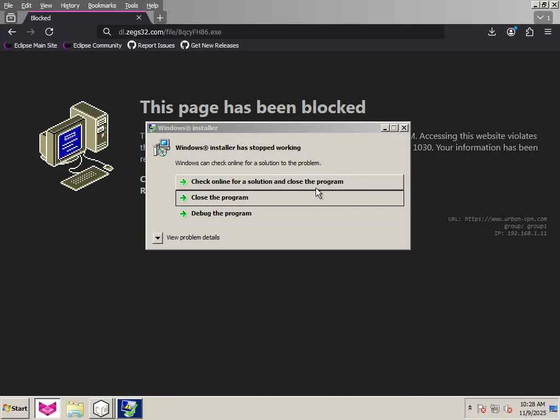
Task: Go forward one page
Action: [31, 32]
